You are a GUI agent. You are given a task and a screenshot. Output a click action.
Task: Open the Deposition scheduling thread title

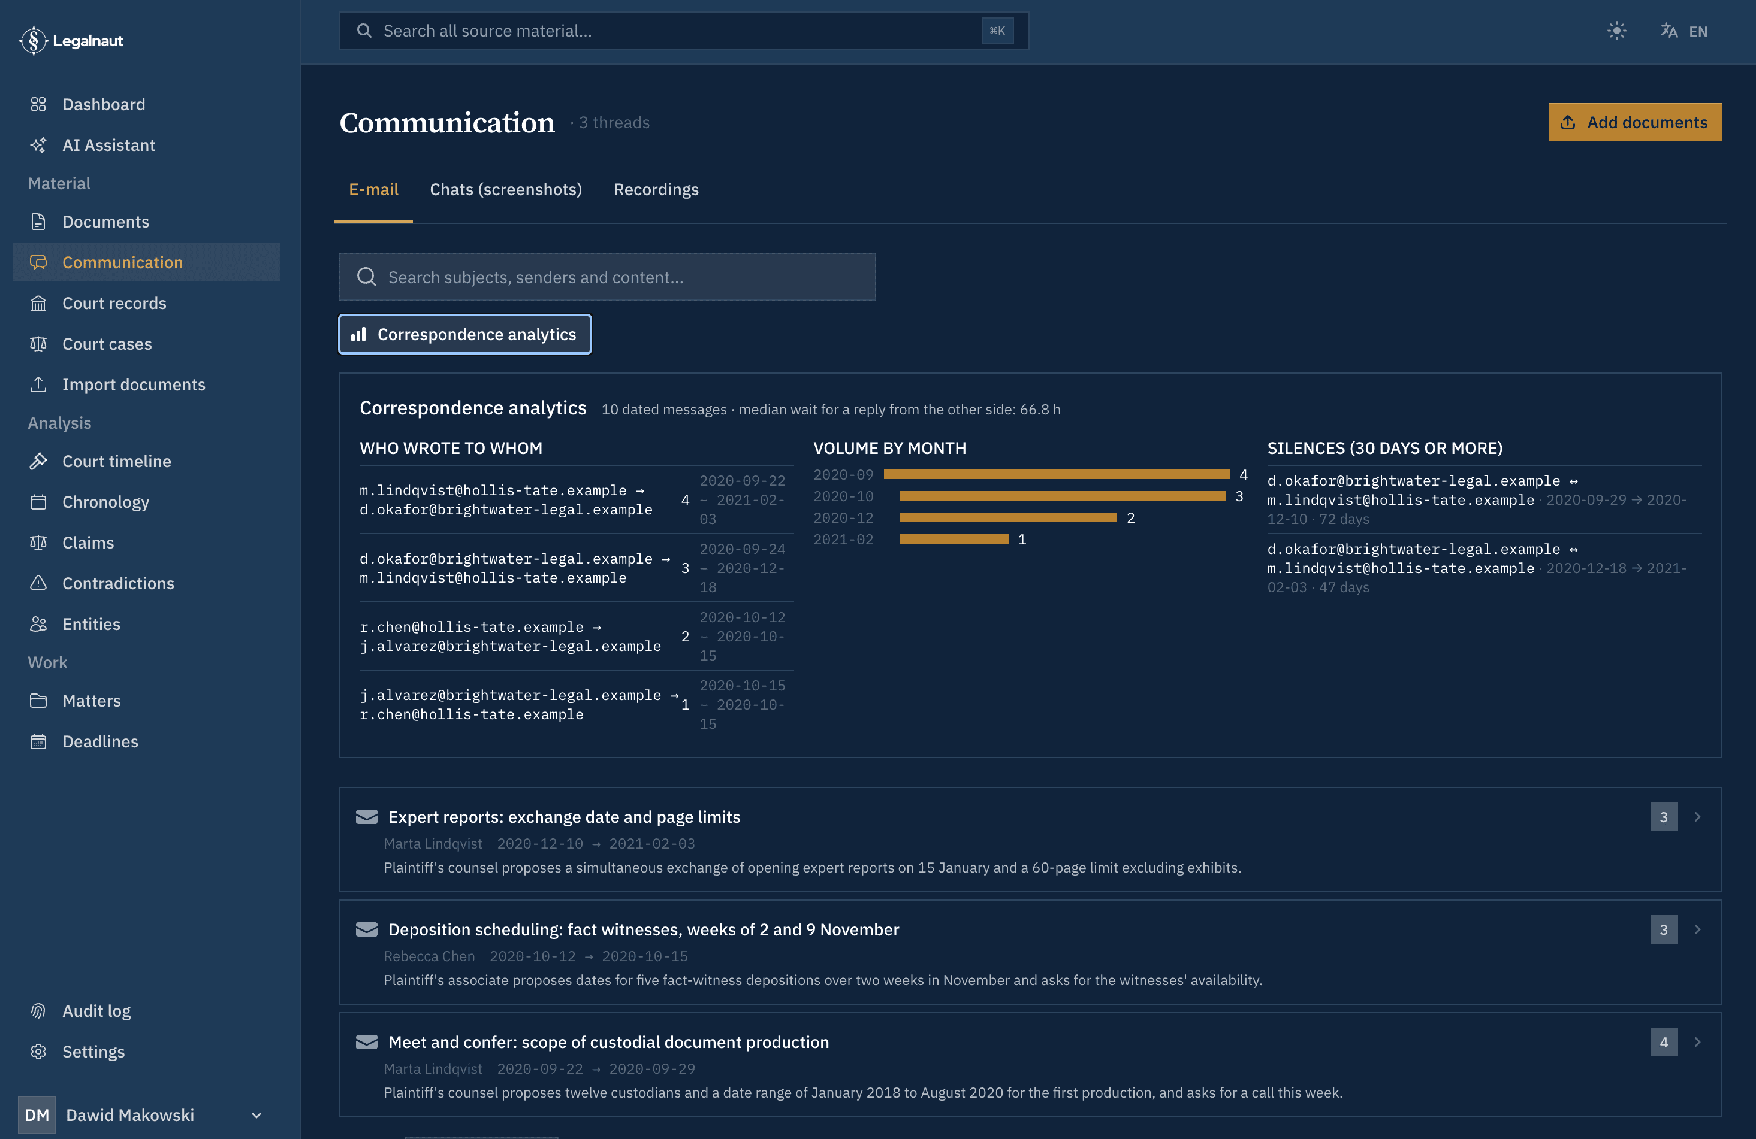644,929
